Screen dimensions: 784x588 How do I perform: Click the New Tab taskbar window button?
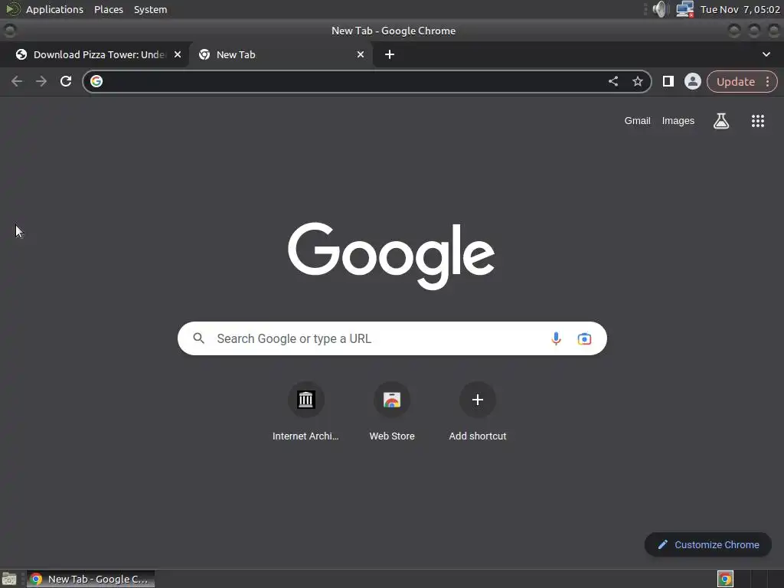[x=90, y=579]
